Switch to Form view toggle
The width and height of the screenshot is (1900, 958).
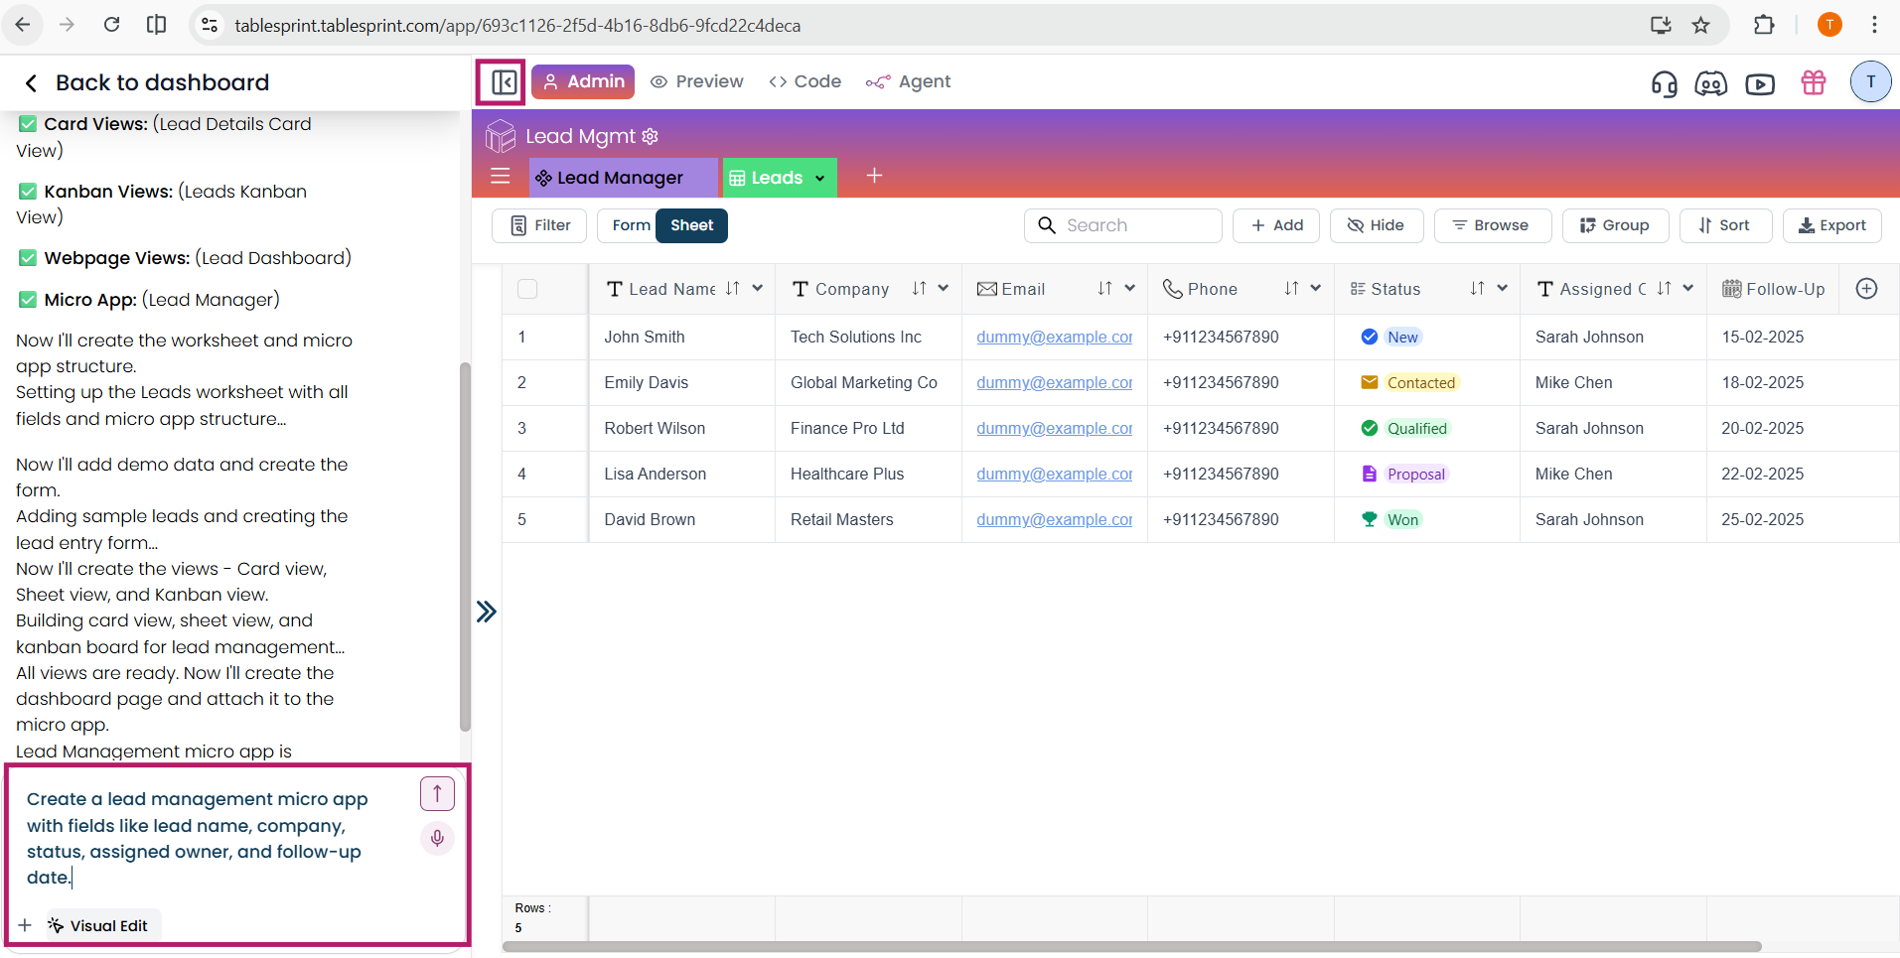pyautogui.click(x=631, y=225)
